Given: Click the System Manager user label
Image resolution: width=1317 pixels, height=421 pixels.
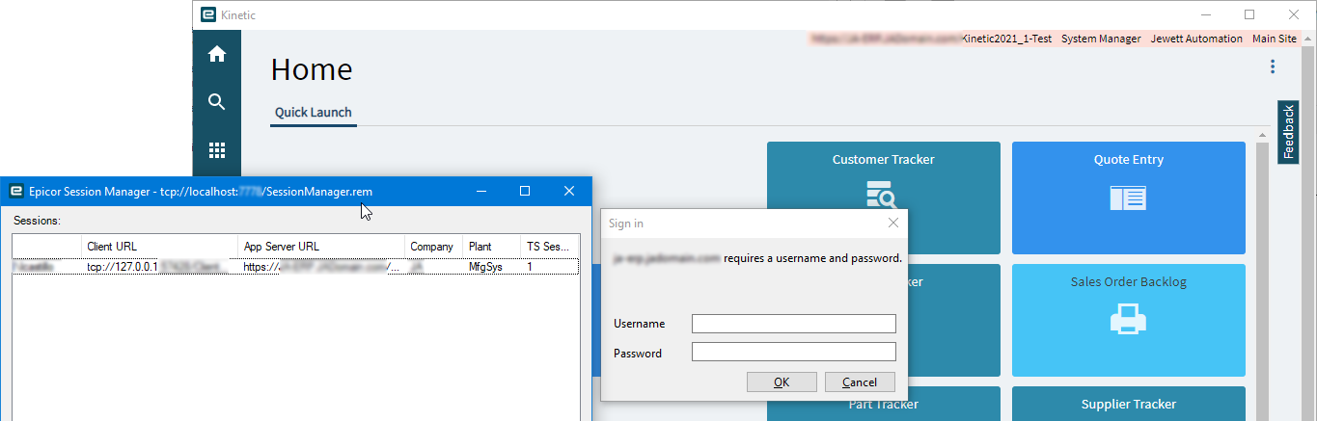Looking at the screenshot, I should click(x=1101, y=39).
